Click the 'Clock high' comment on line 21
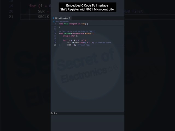175x131 pixels. coord(84,45)
